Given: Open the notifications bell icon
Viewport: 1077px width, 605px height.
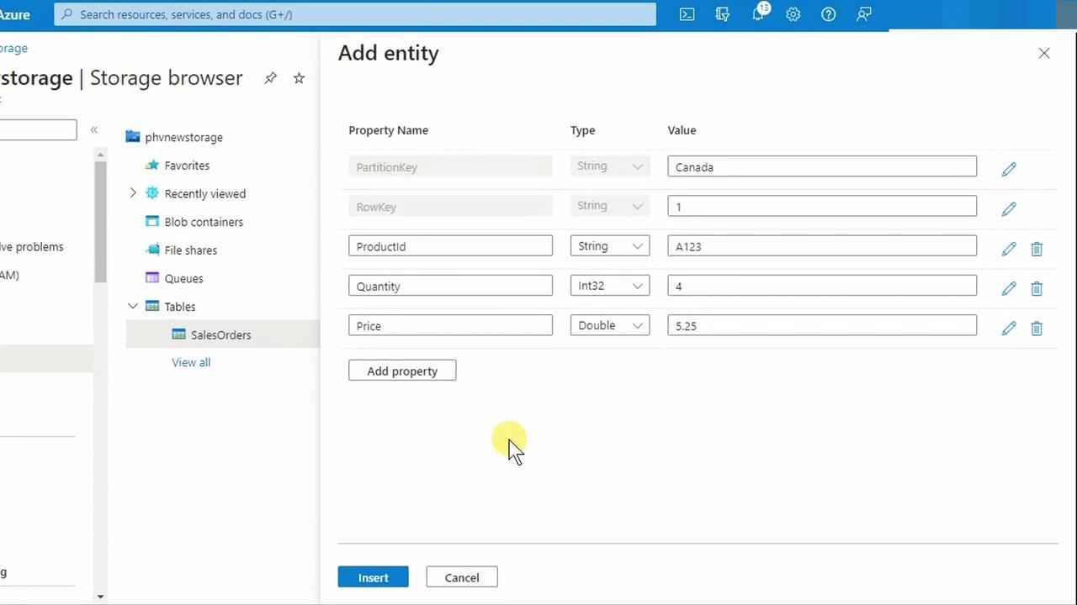Looking at the screenshot, I should pyautogui.click(x=758, y=14).
